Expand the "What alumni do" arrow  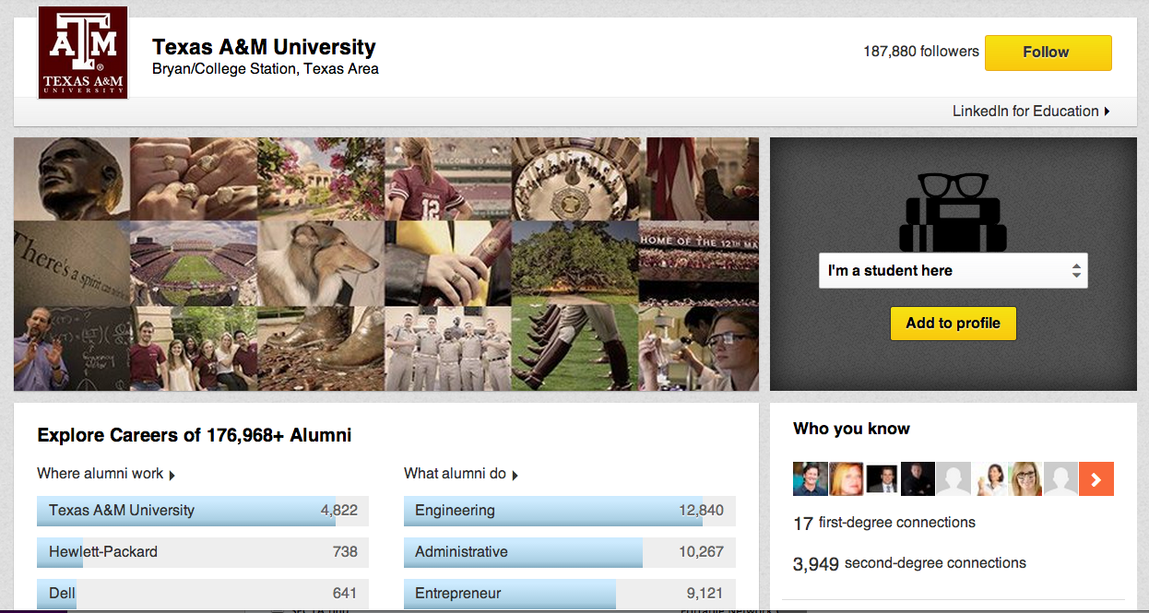click(x=515, y=475)
